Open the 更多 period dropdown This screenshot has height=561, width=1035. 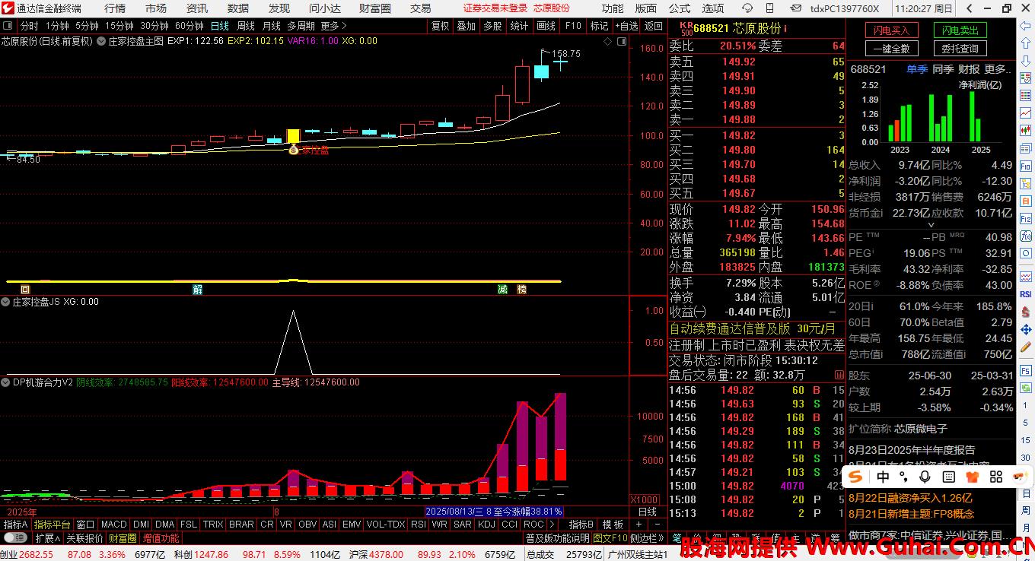click(x=332, y=26)
